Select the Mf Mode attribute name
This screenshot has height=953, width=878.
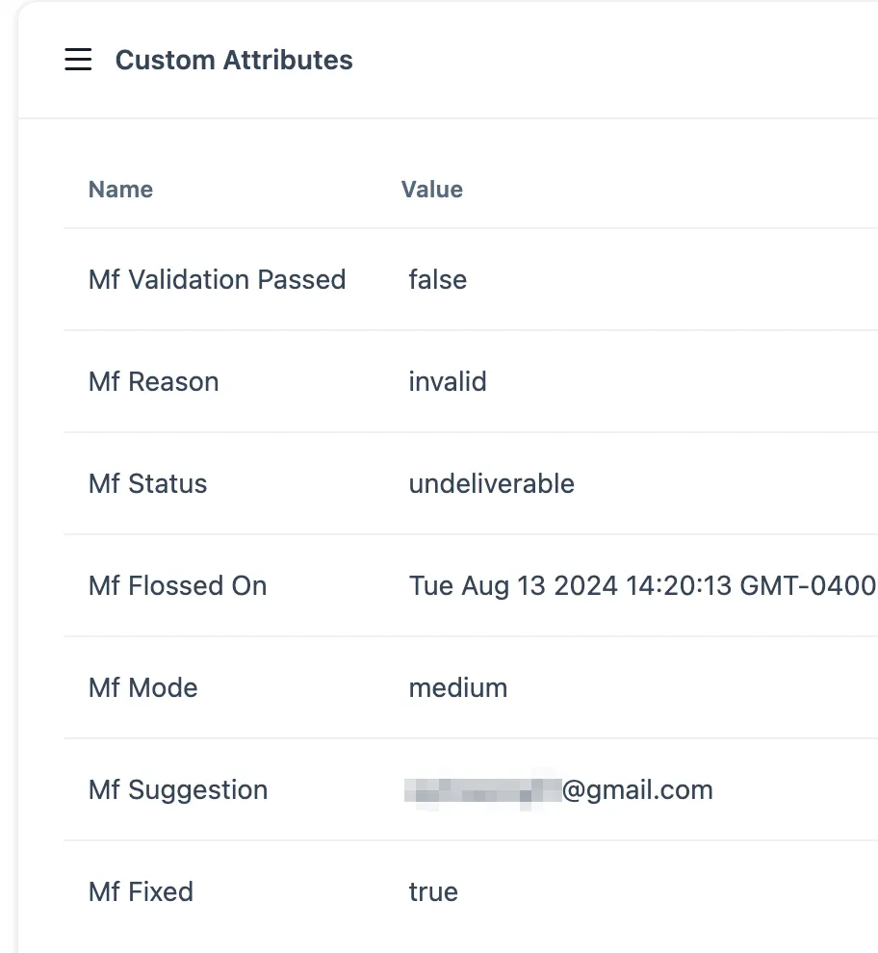click(142, 688)
